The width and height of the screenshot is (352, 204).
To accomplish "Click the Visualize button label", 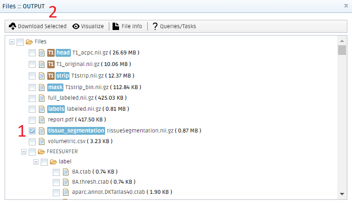I will click(92, 26).
